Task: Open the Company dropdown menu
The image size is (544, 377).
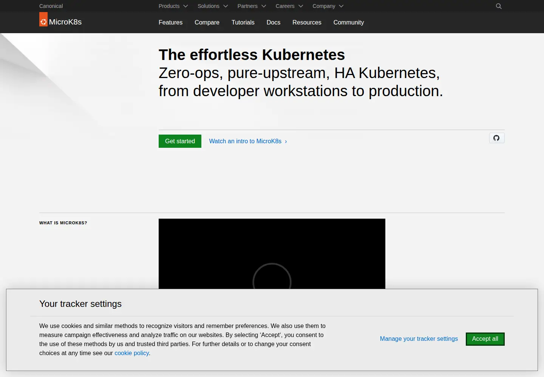Action: point(328,6)
